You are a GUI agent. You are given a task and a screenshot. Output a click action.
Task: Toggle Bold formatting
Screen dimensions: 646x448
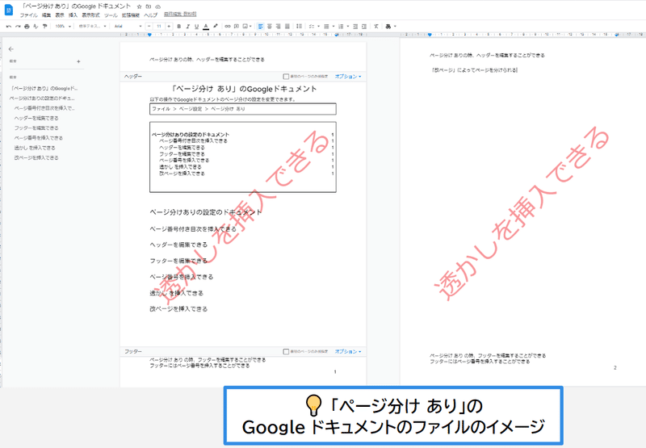(178, 27)
